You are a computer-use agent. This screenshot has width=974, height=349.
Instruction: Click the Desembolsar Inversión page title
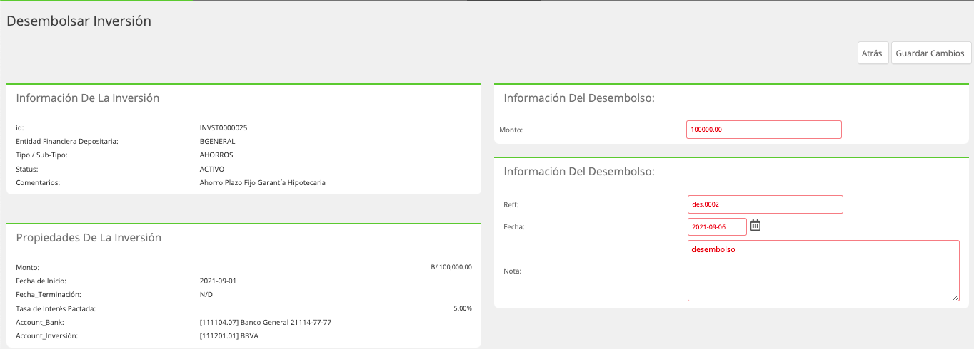[79, 21]
